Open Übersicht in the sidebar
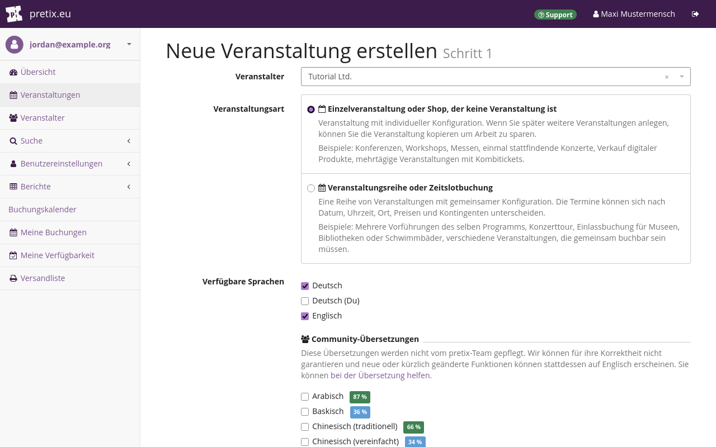 coord(70,72)
